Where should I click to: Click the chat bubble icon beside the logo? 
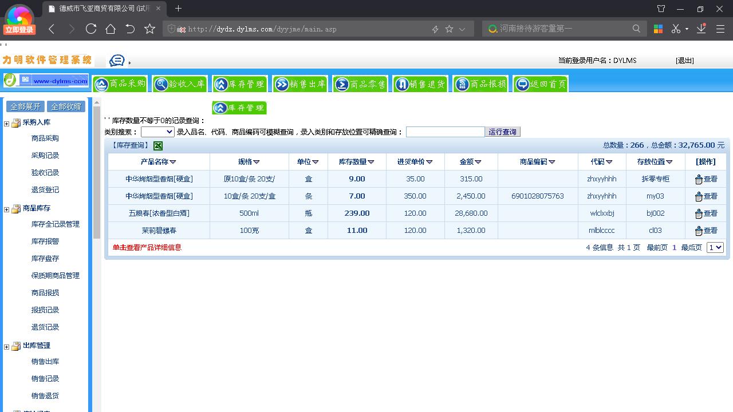point(117,61)
